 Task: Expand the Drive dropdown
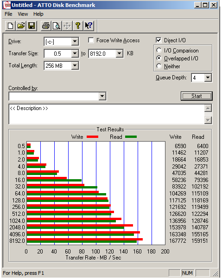click(75, 42)
